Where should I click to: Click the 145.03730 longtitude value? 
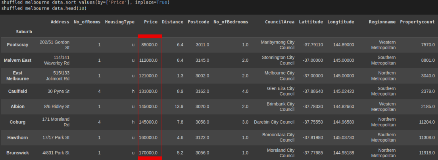coord(344,137)
